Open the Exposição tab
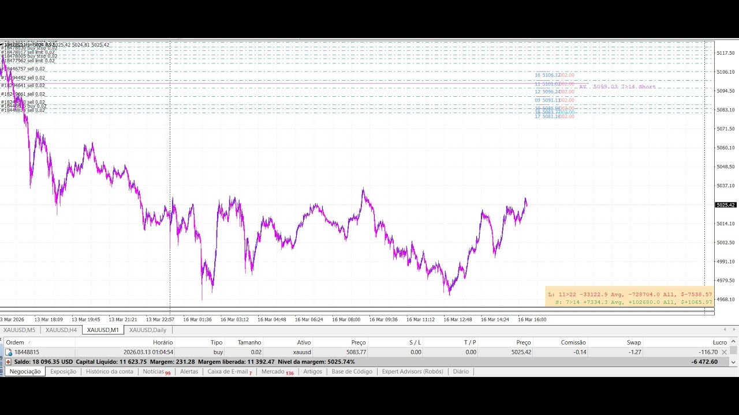 [x=63, y=372]
